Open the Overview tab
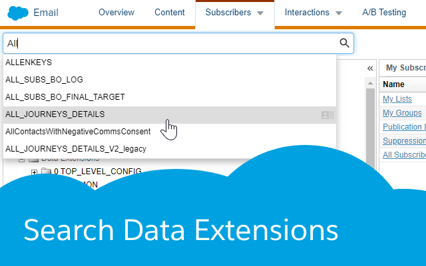 coord(116,13)
